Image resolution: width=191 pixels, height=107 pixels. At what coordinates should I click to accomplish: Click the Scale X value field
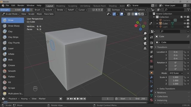[176, 77]
